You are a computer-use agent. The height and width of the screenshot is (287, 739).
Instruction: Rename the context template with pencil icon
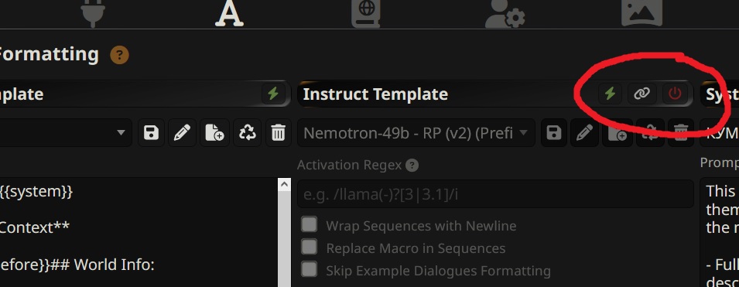point(183,133)
